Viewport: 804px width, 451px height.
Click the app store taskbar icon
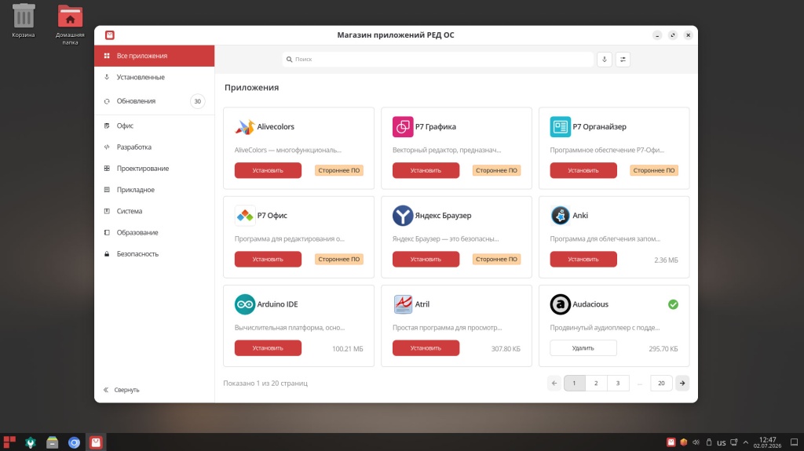coord(96,442)
